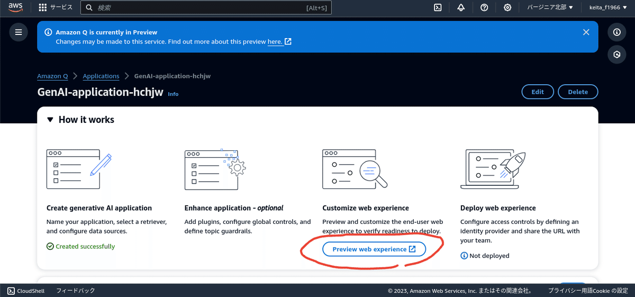Click the Not deployed status text
The height and width of the screenshot is (297, 635).
click(x=485, y=256)
